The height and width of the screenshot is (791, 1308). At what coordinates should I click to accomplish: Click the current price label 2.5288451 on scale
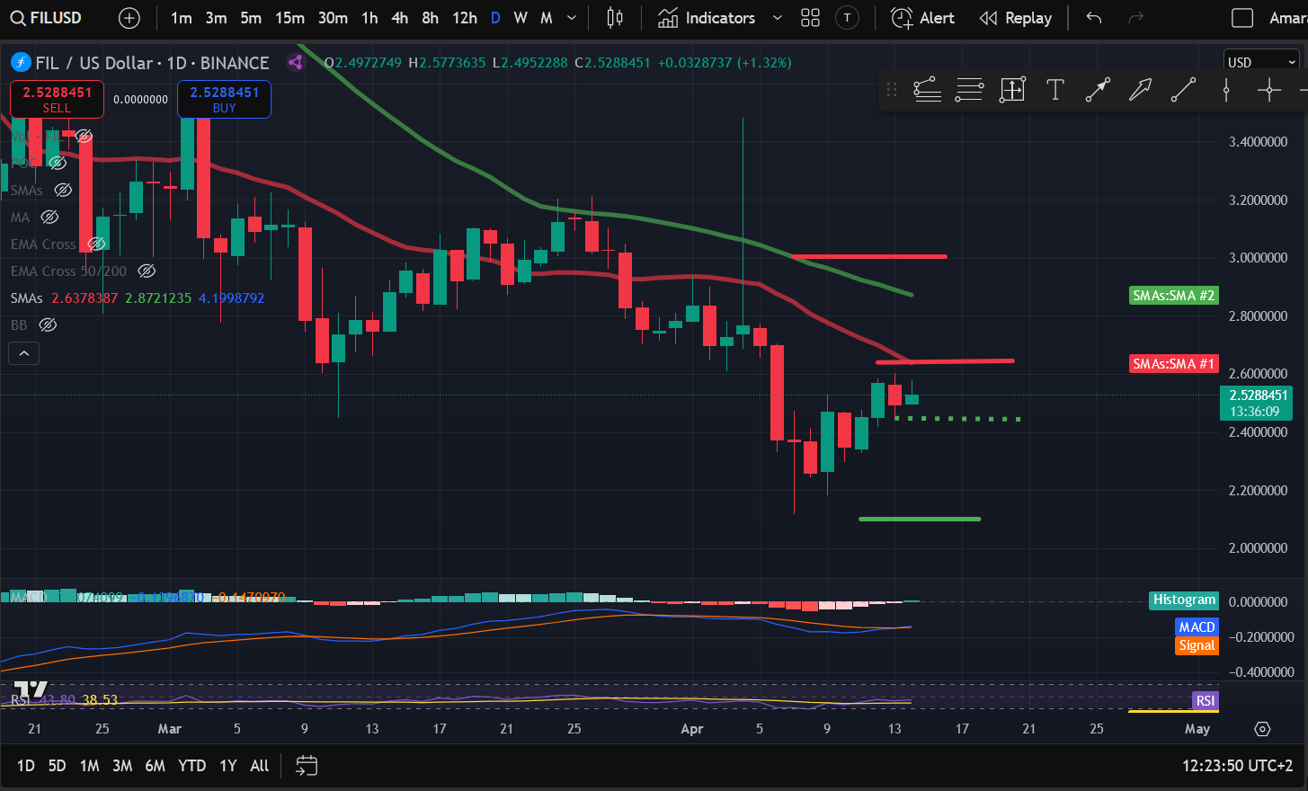pos(1259,395)
